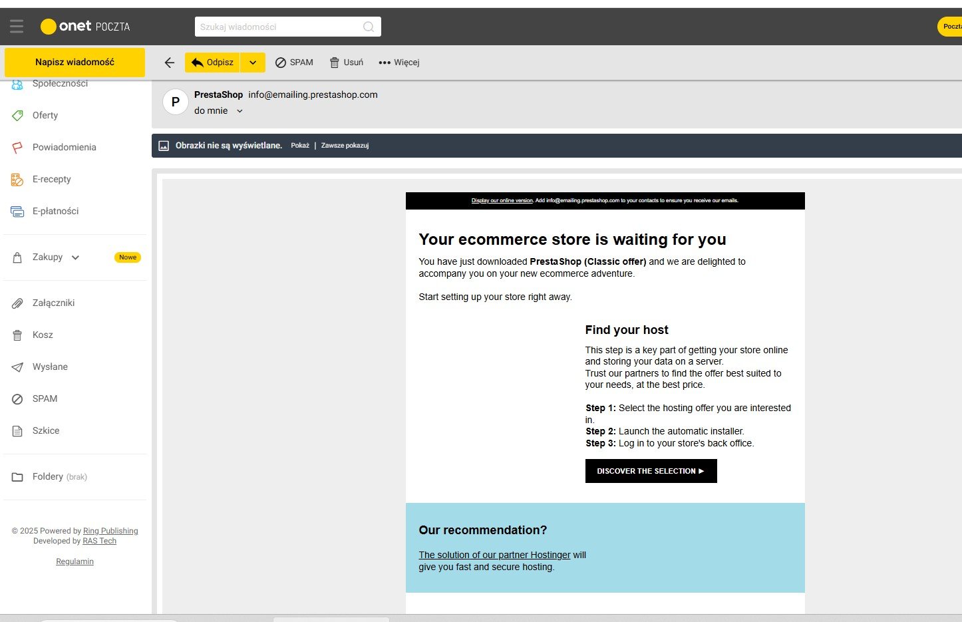The height and width of the screenshot is (622, 962).
Task: Click the 'Find your host' heading
Action: pyautogui.click(x=627, y=330)
